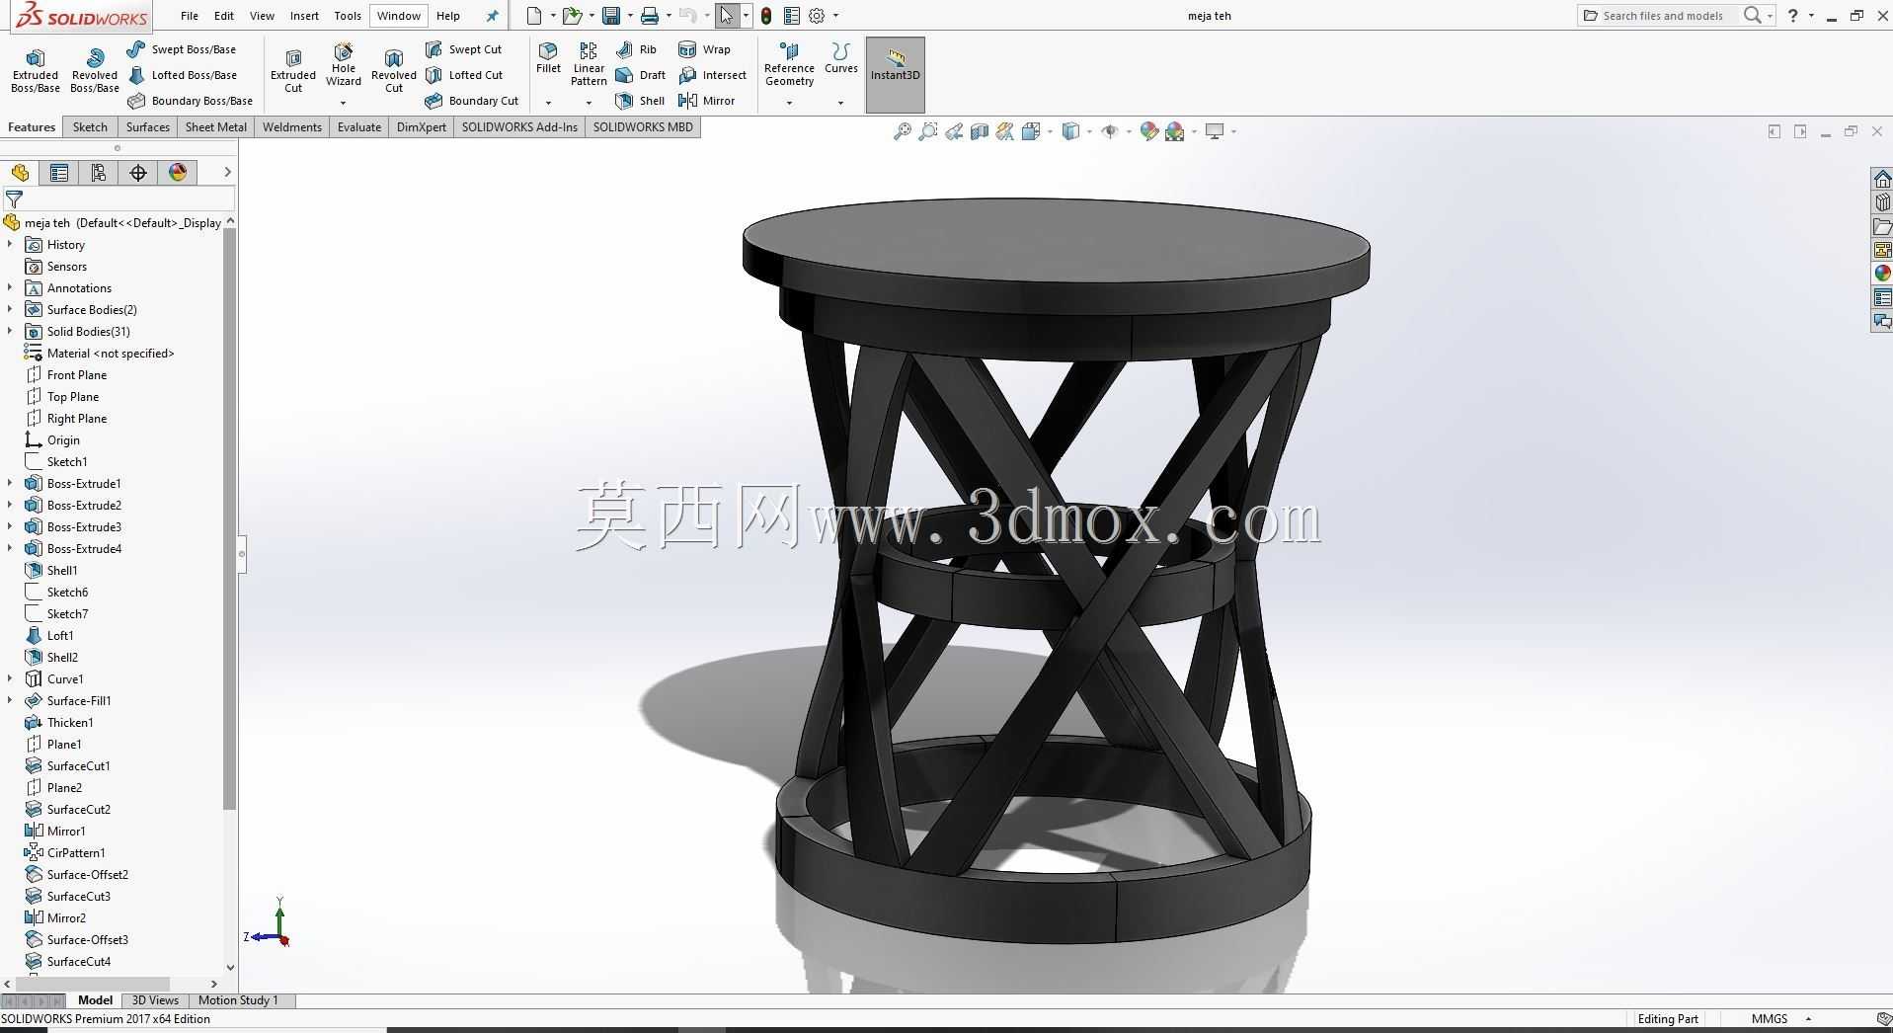Open the Appearances task pane icon

1882,274
